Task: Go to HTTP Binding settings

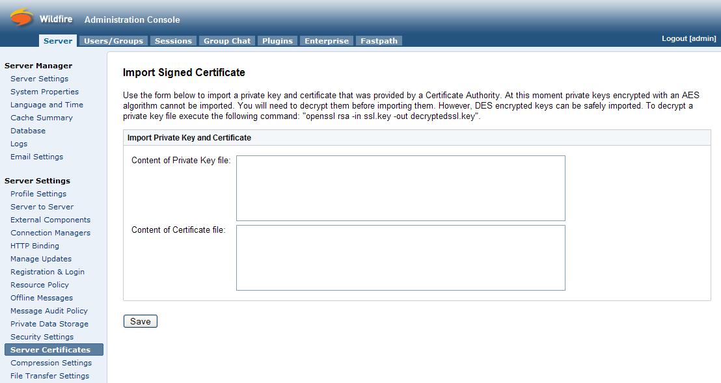Action: [x=35, y=246]
